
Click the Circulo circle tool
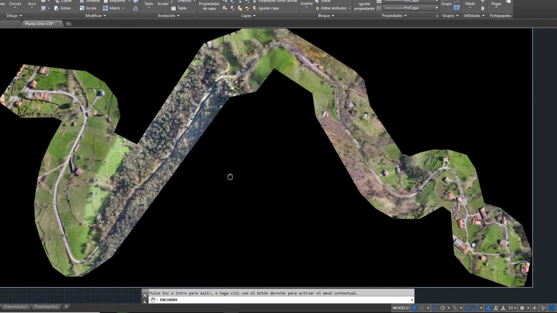(15, 4)
